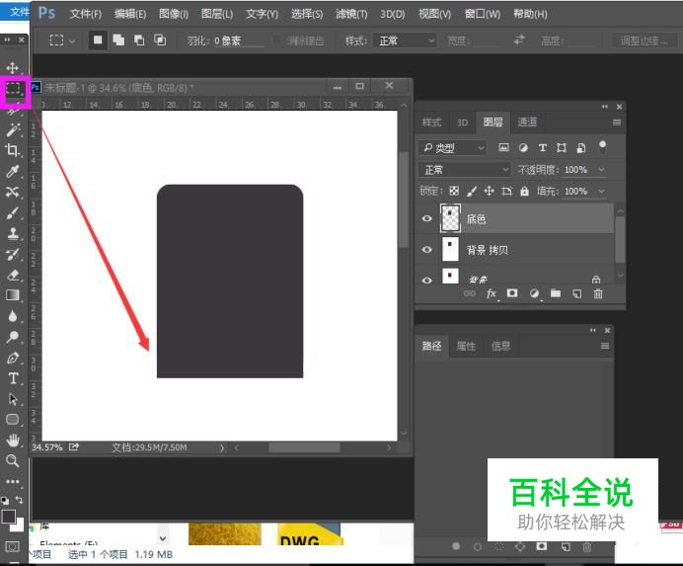
Task: Open the 样式 style dropdown
Action: [x=405, y=40]
